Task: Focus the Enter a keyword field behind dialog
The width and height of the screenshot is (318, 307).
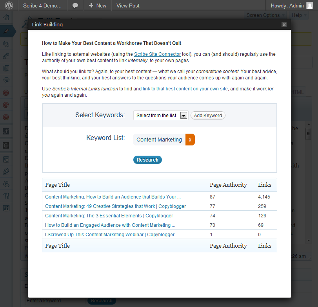Action: click(56, 301)
